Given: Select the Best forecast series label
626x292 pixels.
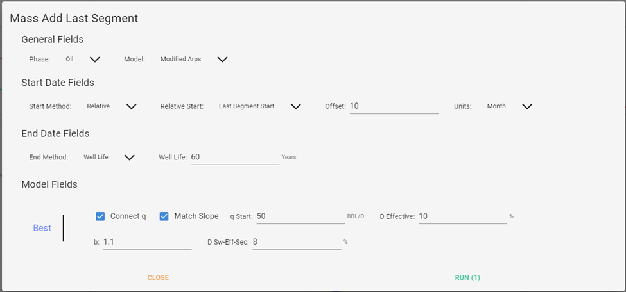Looking at the screenshot, I should (x=42, y=228).
